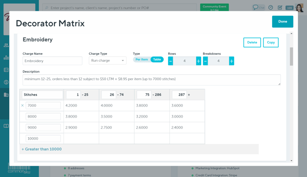Click the scrollbar up arrow
The image size is (307, 177).
click(291, 33)
